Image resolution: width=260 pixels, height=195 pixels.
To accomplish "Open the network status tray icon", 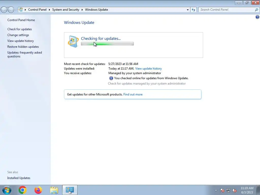I will point(228,190).
